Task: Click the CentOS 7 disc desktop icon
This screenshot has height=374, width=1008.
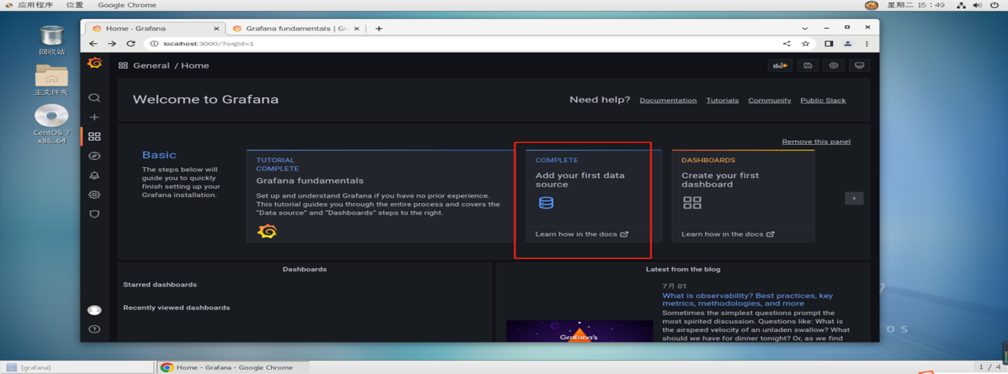Action: (51, 124)
